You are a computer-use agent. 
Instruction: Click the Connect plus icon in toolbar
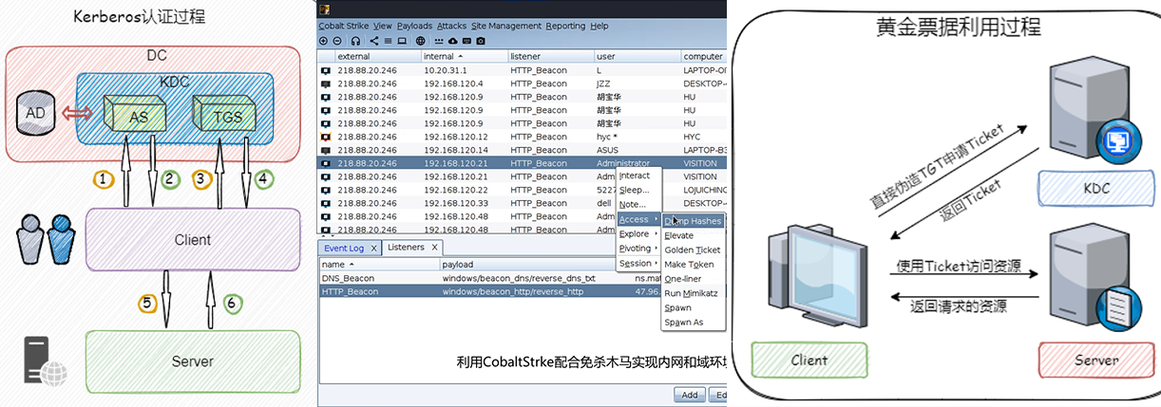click(323, 41)
